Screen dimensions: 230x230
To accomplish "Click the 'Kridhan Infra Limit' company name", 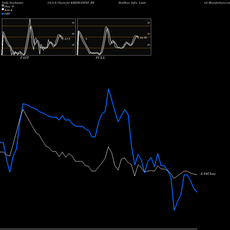I will [x=132, y=3].
